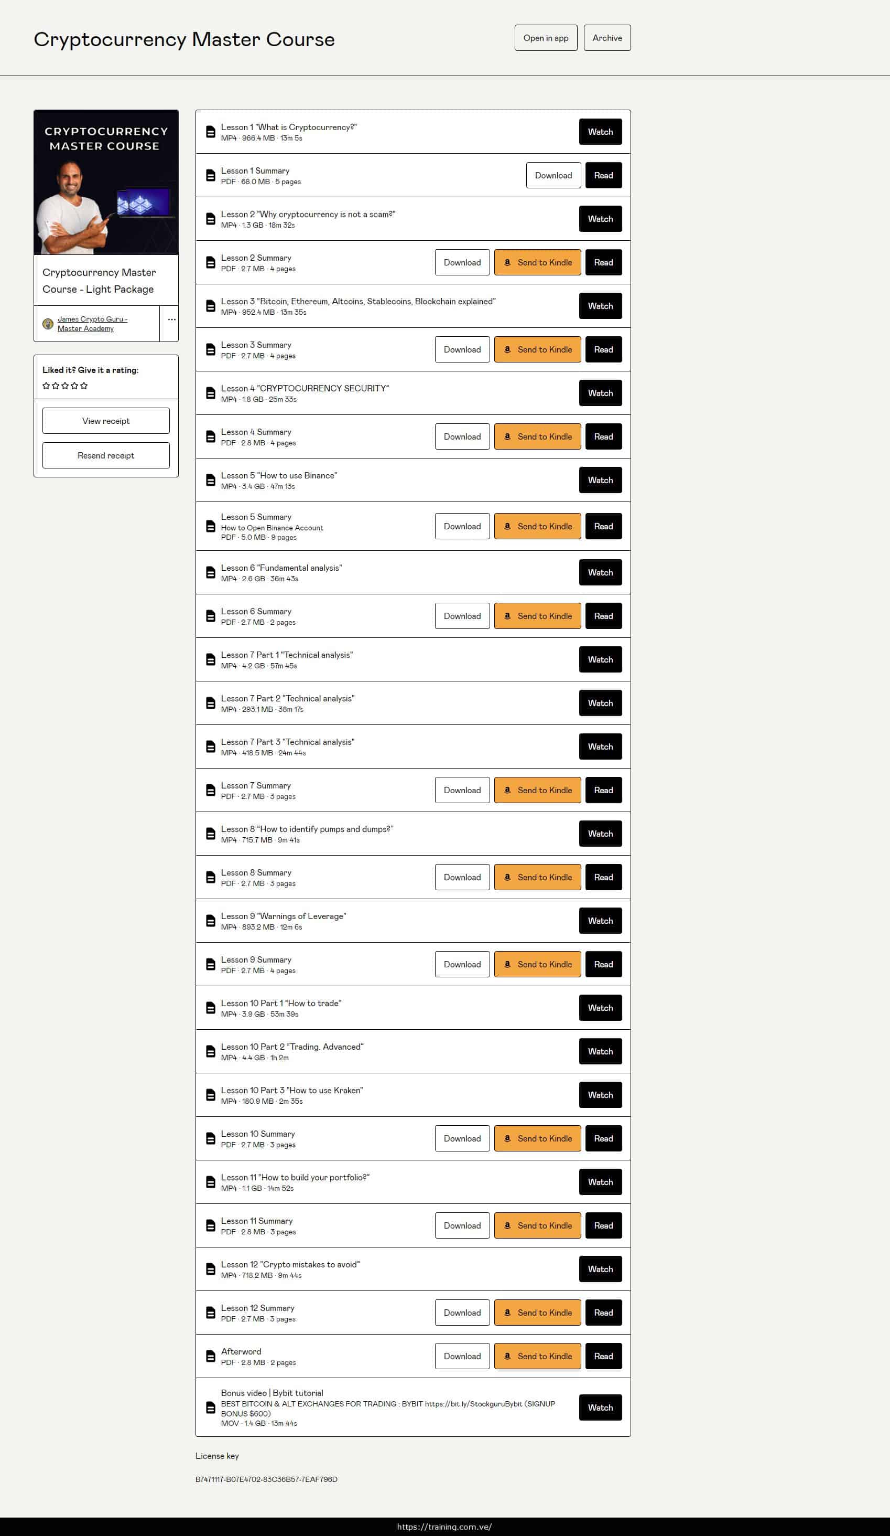This screenshot has height=1536, width=890.
Task: Click the Cryptocurrency Master Course cover image
Action: click(x=106, y=182)
